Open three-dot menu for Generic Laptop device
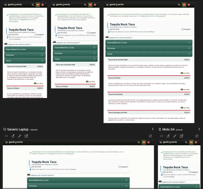The width and height of the screenshot is (203, 189). tap(153, 129)
